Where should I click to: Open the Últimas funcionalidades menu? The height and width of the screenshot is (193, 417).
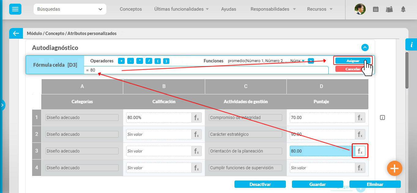coord(181,9)
